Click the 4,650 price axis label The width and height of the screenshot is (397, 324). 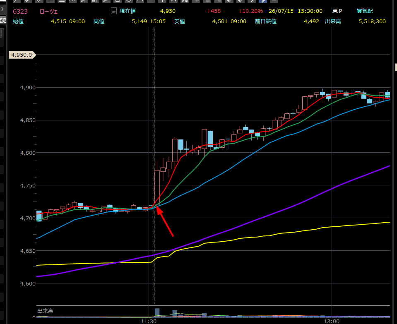(x=28, y=251)
